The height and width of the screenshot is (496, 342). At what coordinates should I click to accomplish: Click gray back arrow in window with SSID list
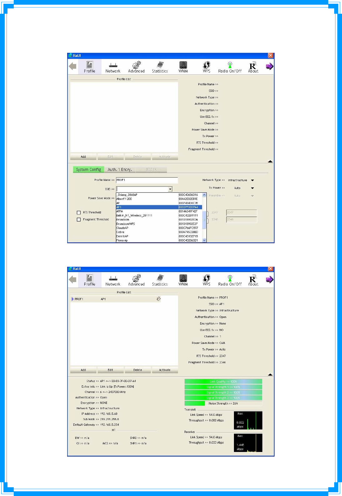tap(72, 66)
